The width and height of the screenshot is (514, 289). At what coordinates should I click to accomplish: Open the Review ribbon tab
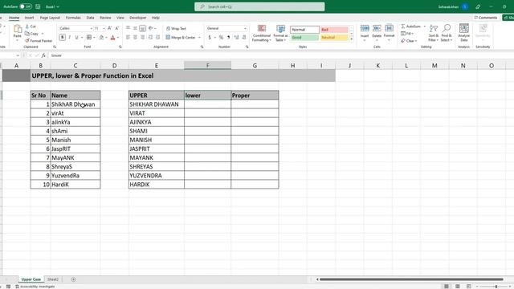pyautogui.click(x=105, y=18)
